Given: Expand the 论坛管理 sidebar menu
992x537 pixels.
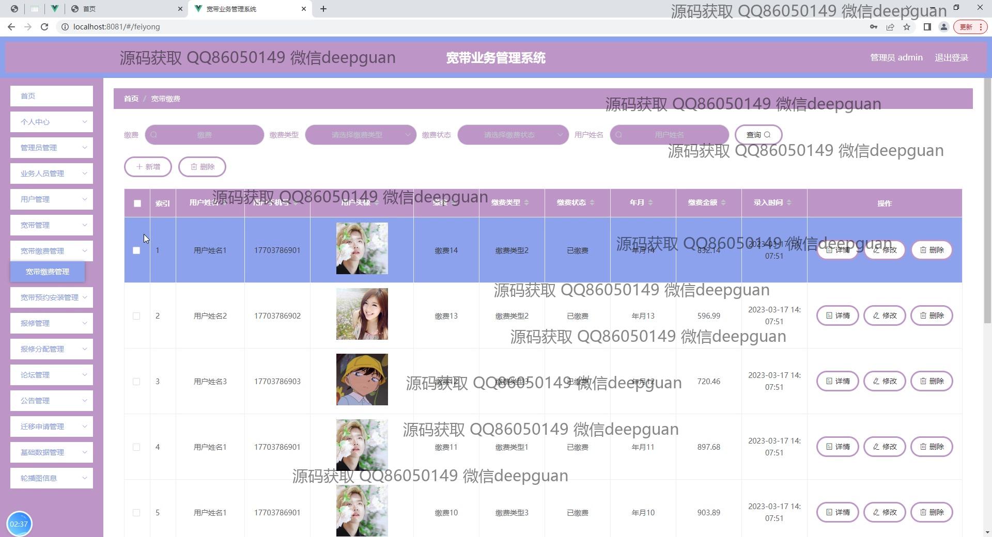Looking at the screenshot, I should (x=52, y=375).
